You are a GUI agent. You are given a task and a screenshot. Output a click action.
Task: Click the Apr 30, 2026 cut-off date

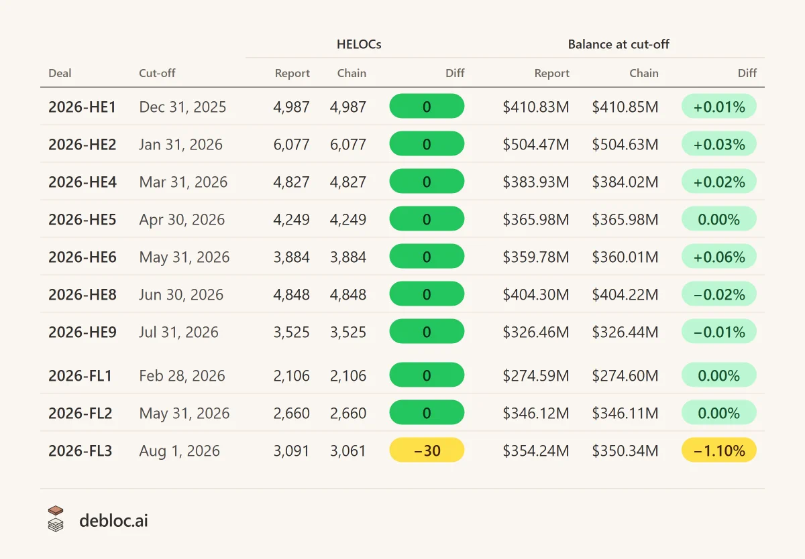(x=182, y=219)
